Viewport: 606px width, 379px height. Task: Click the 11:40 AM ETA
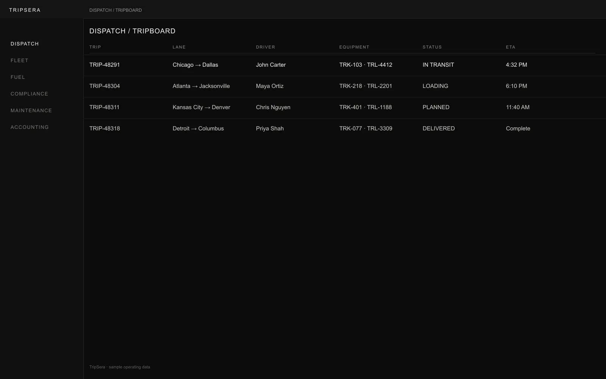click(518, 107)
